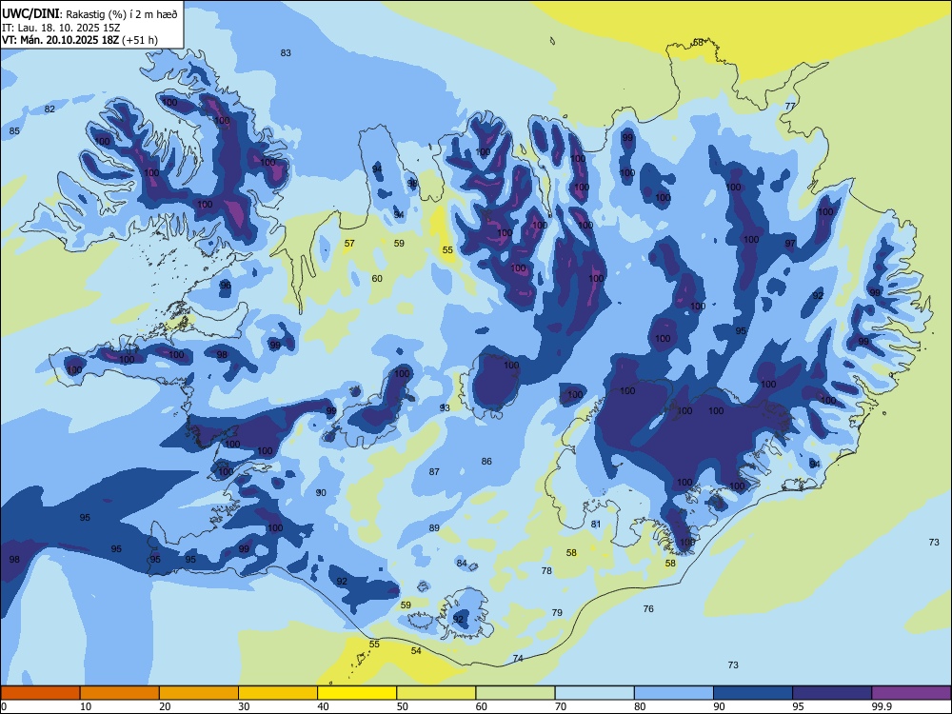Select the humidity value 84 in south
Image resolution: width=952 pixels, height=714 pixels.
[x=462, y=564]
